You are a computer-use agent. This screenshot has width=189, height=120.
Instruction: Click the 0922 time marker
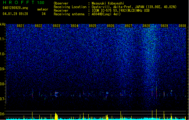pyautogui.click(x=38, y=26)
